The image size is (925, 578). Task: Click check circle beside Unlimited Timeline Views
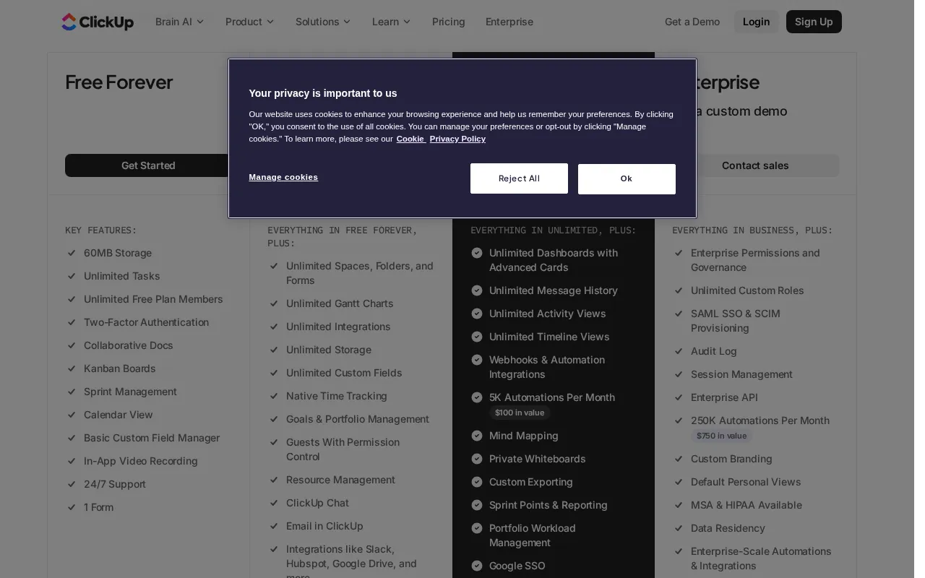477,337
